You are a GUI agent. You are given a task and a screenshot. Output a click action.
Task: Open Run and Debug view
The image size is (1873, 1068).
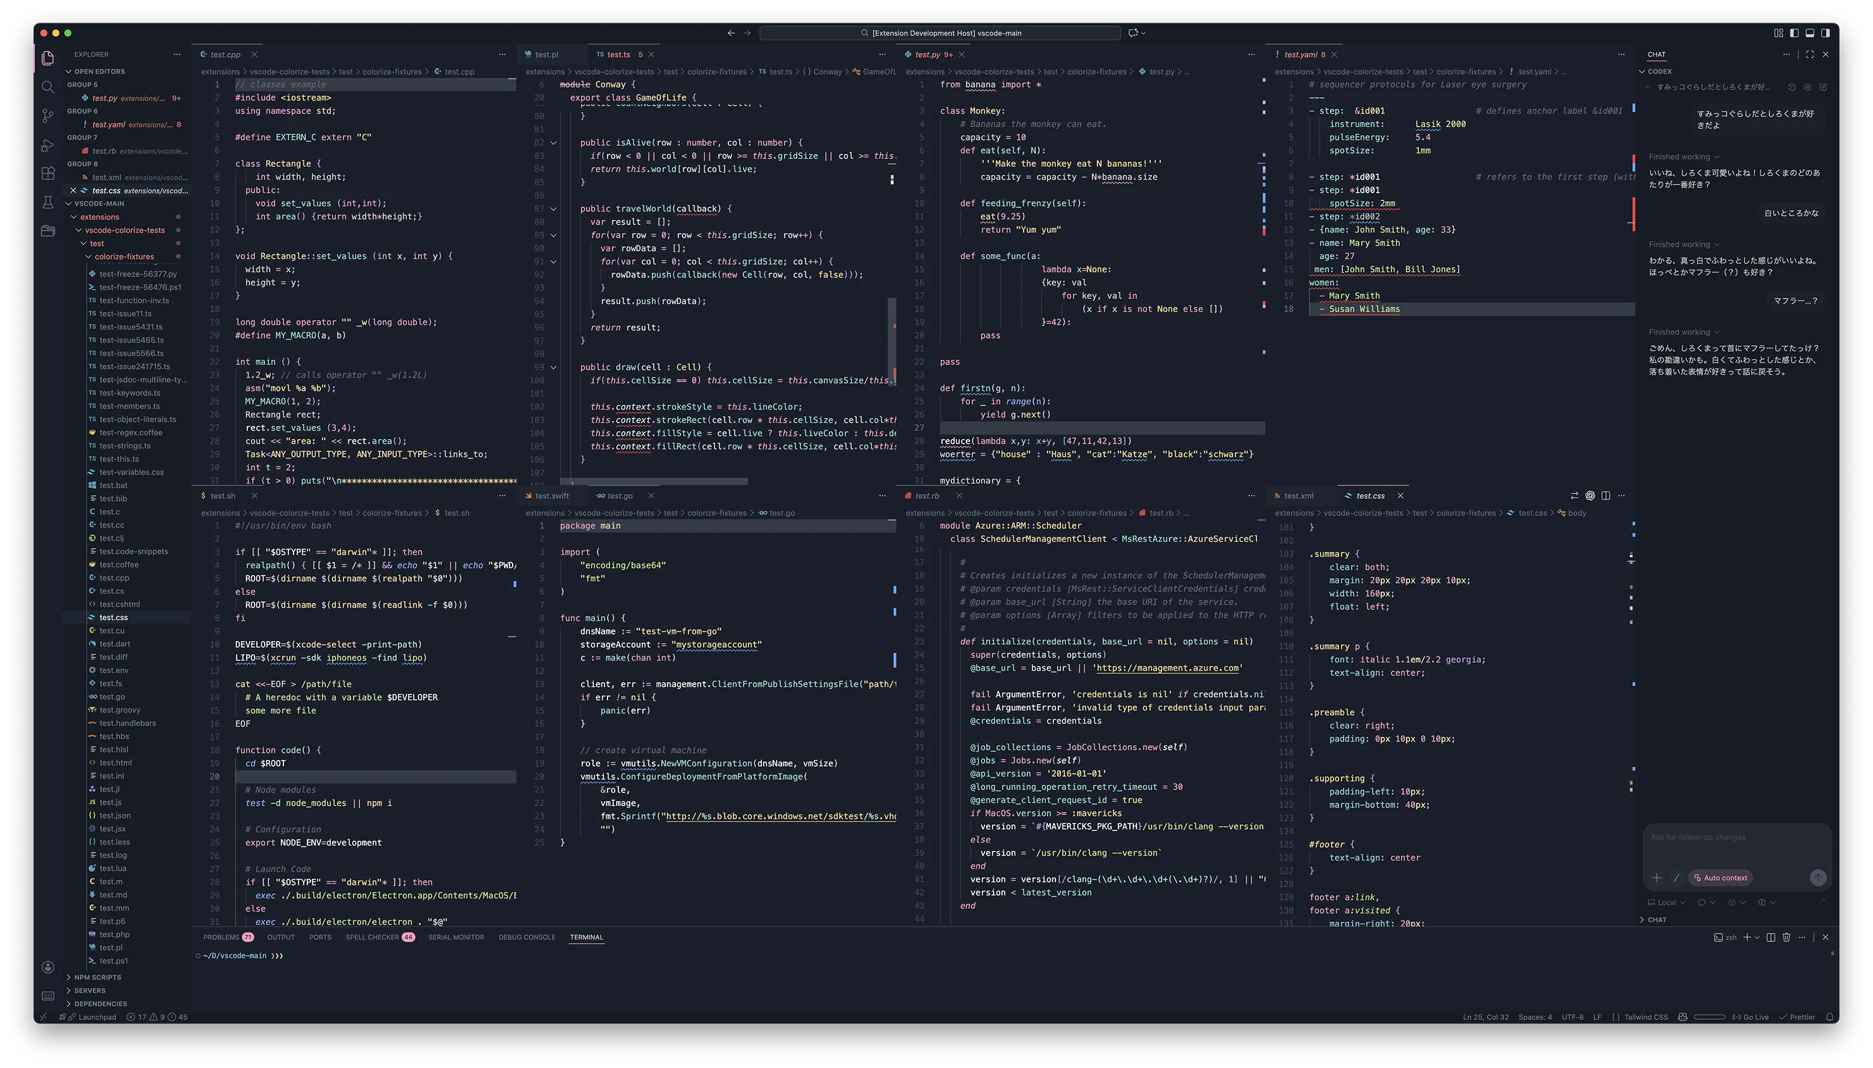click(x=47, y=145)
